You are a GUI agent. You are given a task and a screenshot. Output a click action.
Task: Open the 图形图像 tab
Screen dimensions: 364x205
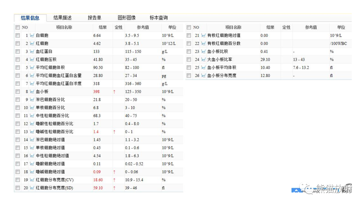point(127,18)
